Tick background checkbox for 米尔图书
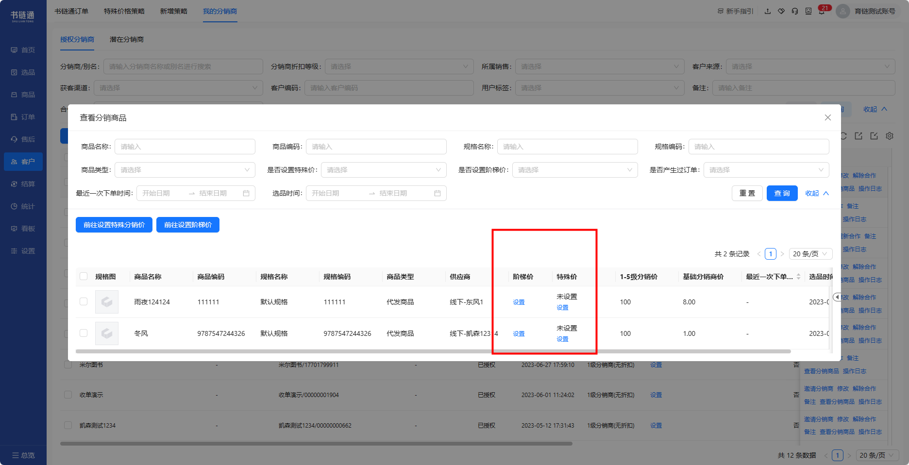Viewport: 909px width, 465px height. [x=68, y=365]
